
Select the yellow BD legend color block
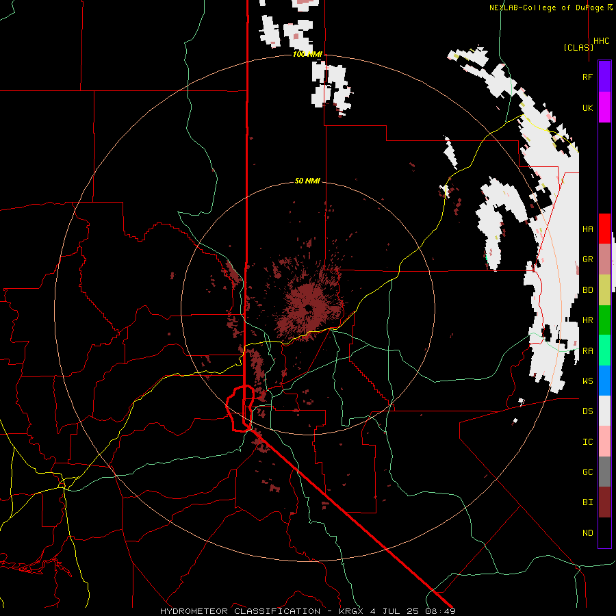[x=604, y=290]
